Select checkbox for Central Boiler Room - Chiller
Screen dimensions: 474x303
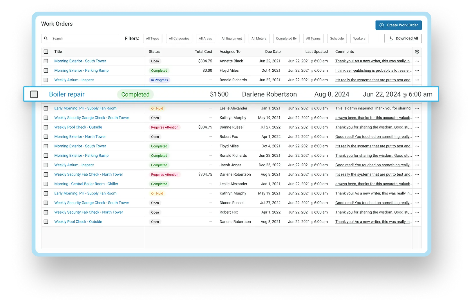pyautogui.click(x=46, y=184)
